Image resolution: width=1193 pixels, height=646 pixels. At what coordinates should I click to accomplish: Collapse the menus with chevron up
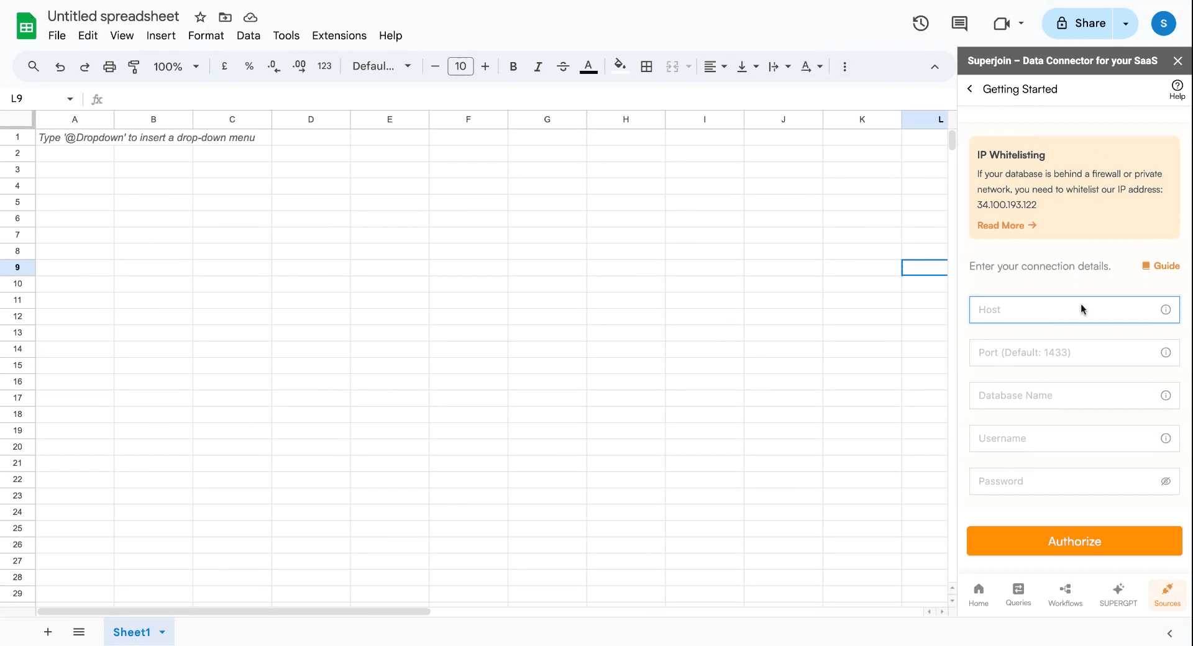click(x=935, y=67)
